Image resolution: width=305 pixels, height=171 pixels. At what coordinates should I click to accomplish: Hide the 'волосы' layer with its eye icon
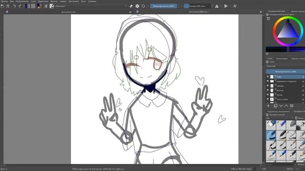click(x=268, y=90)
